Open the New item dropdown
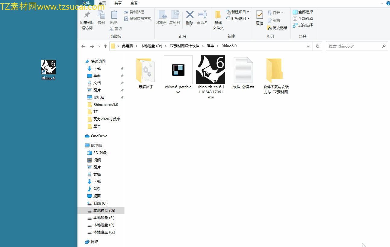This screenshot has height=247, width=390. tap(237, 12)
